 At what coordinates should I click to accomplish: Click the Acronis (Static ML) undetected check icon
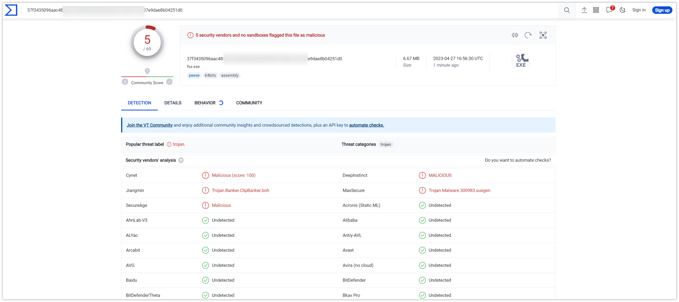tap(422, 206)
